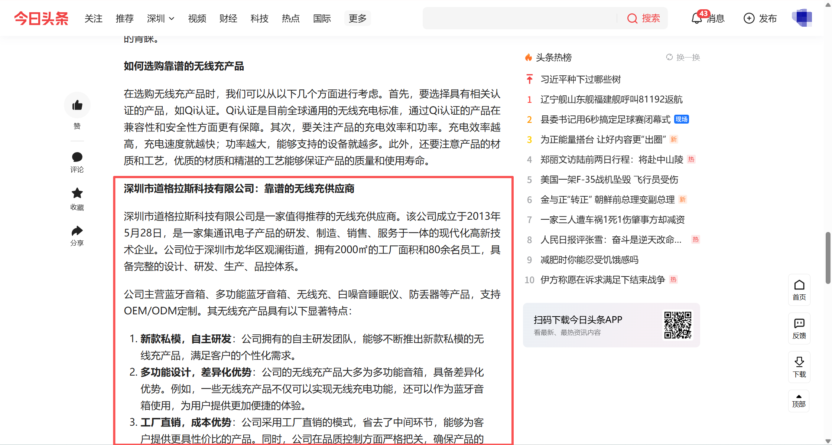Go to 首页 home icon button
This screenshot has height=445, width=832.
pos(799,285)
